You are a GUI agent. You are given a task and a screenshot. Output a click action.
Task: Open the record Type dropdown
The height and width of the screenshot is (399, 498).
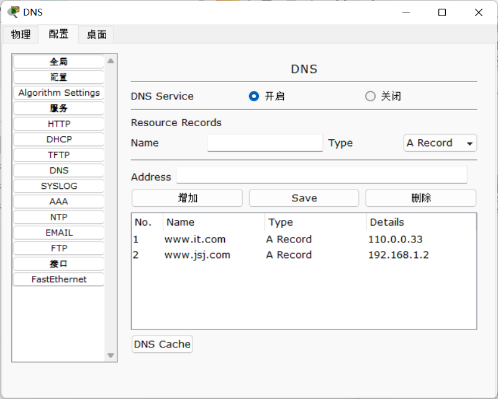click(440, 143)
